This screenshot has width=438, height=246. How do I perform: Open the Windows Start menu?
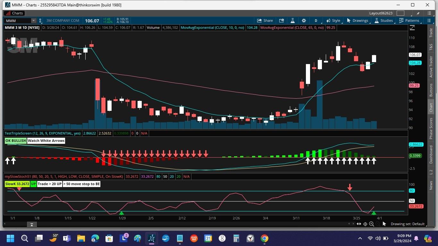(x=10, y=238)
